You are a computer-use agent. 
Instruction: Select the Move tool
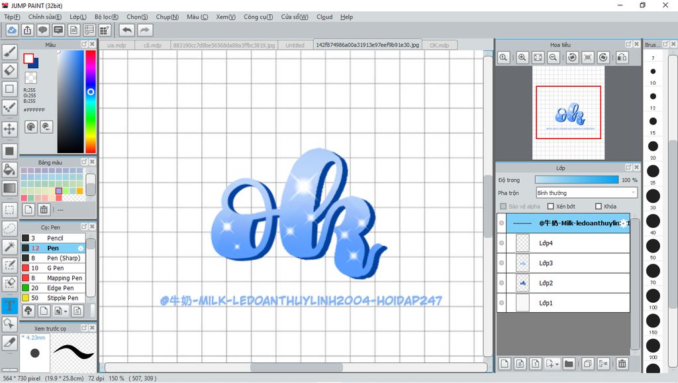click(9, 129)
